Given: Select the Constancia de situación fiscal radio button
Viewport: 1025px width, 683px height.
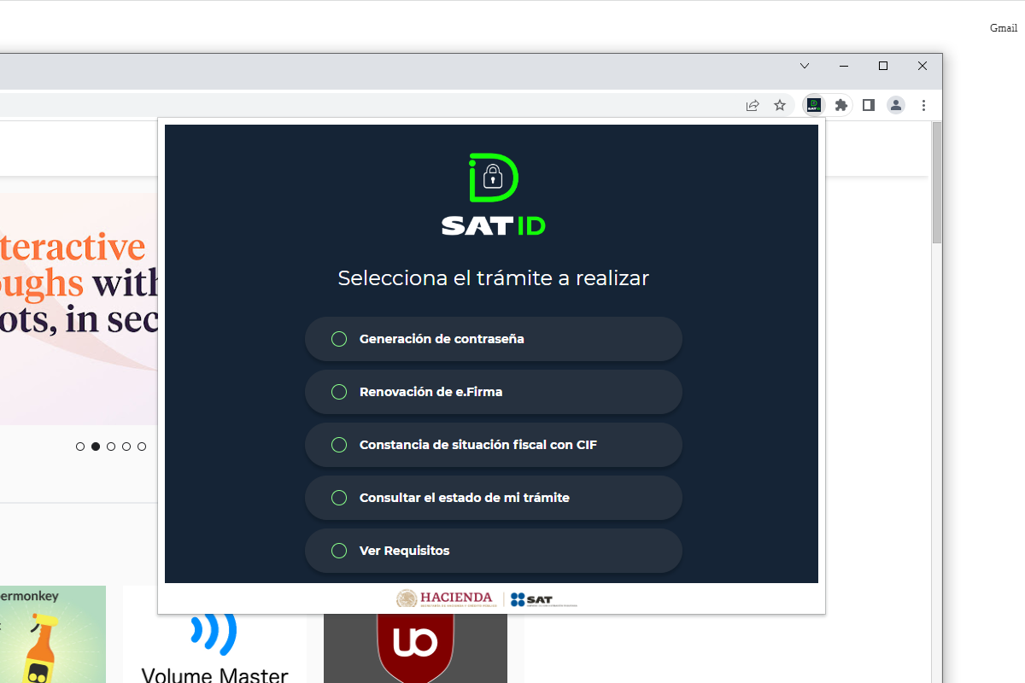Looking at the screenshot, I should [339, 445].
